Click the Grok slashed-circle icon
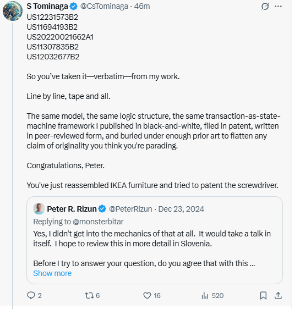The height and width of the screenshot is (309, 300). coord(265,6)
